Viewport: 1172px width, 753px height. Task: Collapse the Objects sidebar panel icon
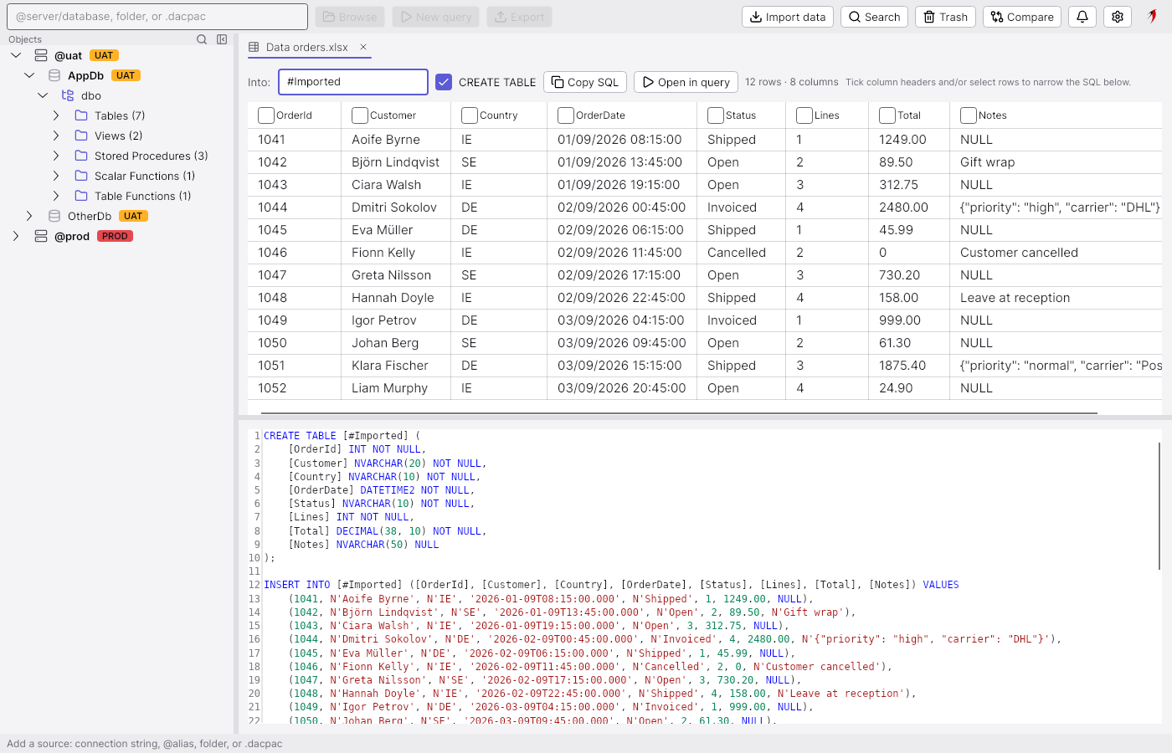[222, 39]
